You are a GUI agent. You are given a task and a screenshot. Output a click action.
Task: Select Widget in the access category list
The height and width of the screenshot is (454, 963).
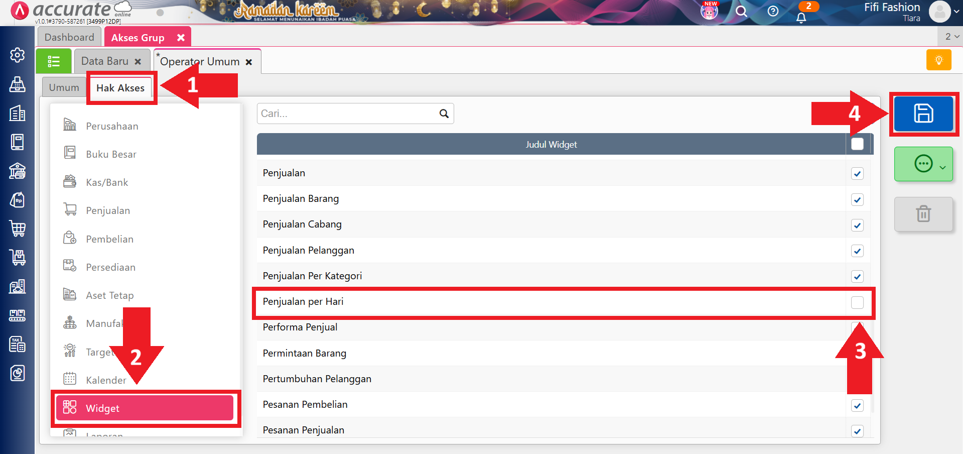point(146,408)
